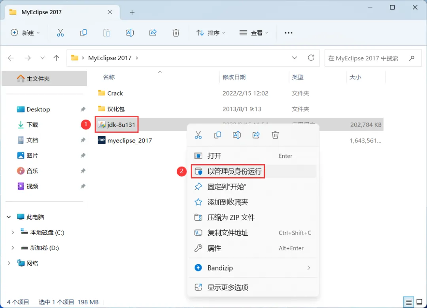Click the search magnifier icon
The width and height of the screenshot is (427, 308).
pos(412,58)
